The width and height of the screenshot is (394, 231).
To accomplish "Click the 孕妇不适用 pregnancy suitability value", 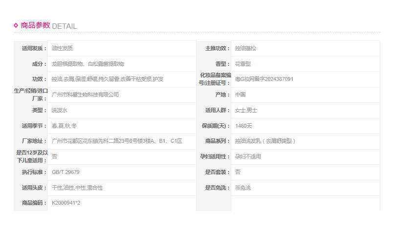I will click(x=248, y=156).
